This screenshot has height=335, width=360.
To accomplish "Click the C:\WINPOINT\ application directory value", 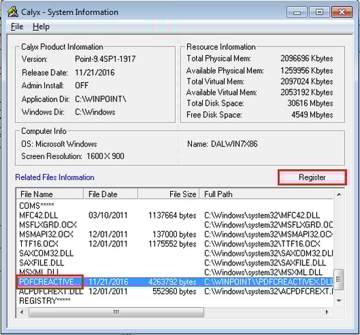I will click(100, 99).
